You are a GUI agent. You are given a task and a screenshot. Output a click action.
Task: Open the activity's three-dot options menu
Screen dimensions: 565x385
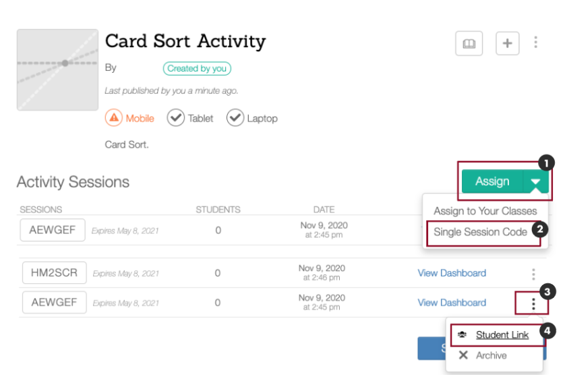(536, 42)
